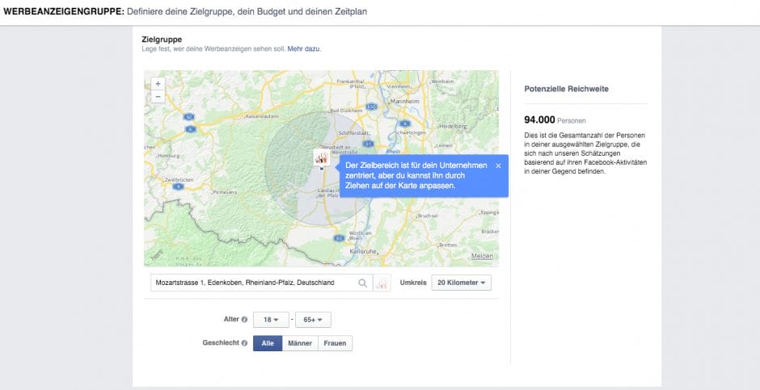This screenshot has height=390, width=760.
Task: Zoom in on the map with plus button
Action: [x=158, y=84]
